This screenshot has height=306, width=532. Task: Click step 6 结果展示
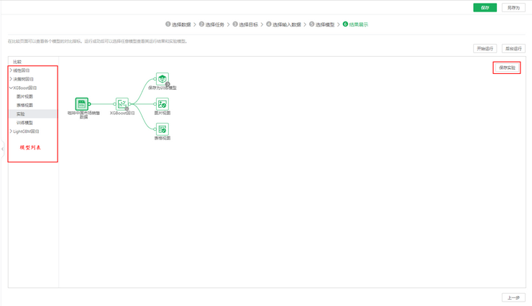(355, 24)
